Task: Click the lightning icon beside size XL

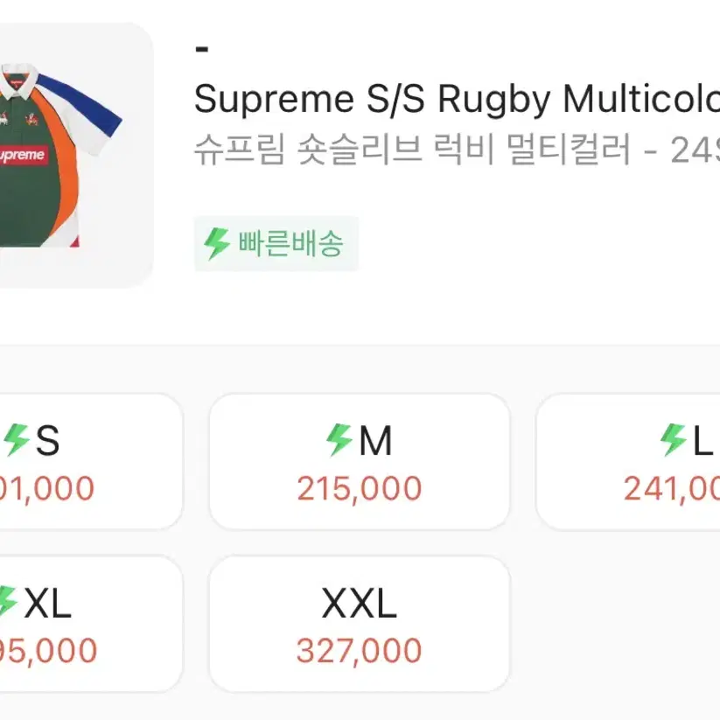Action: click(x=7, y=601)
